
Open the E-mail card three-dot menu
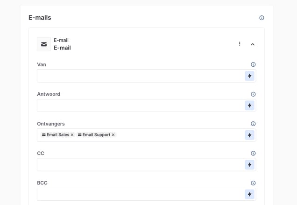point(240,44)
